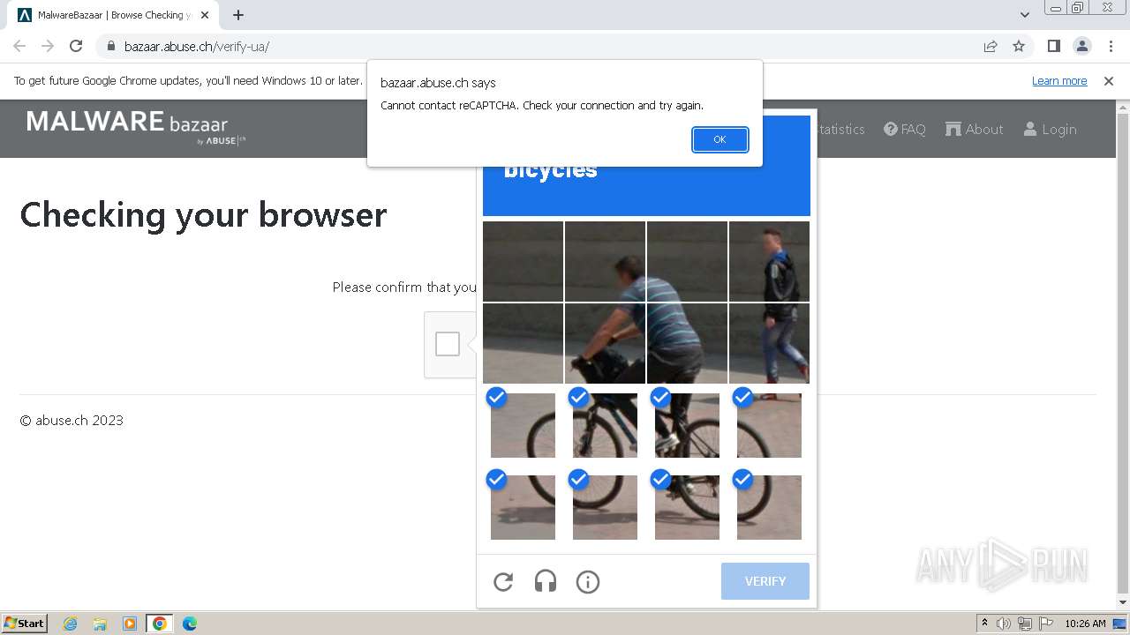This screenshot has height=635, width=1130.
Task: Dismiss the Chrome update notification bar
Action: click(1109, 80)
